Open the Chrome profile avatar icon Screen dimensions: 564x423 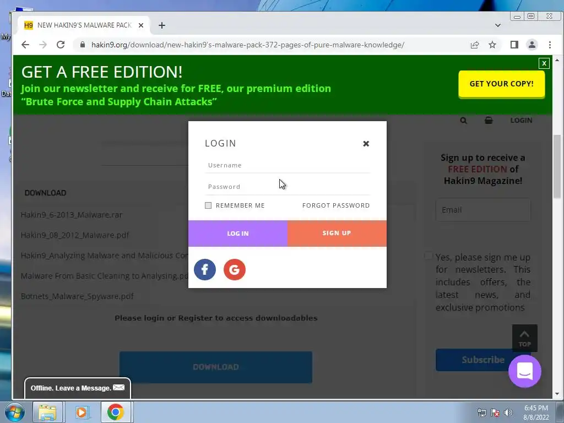pos(532,45)
